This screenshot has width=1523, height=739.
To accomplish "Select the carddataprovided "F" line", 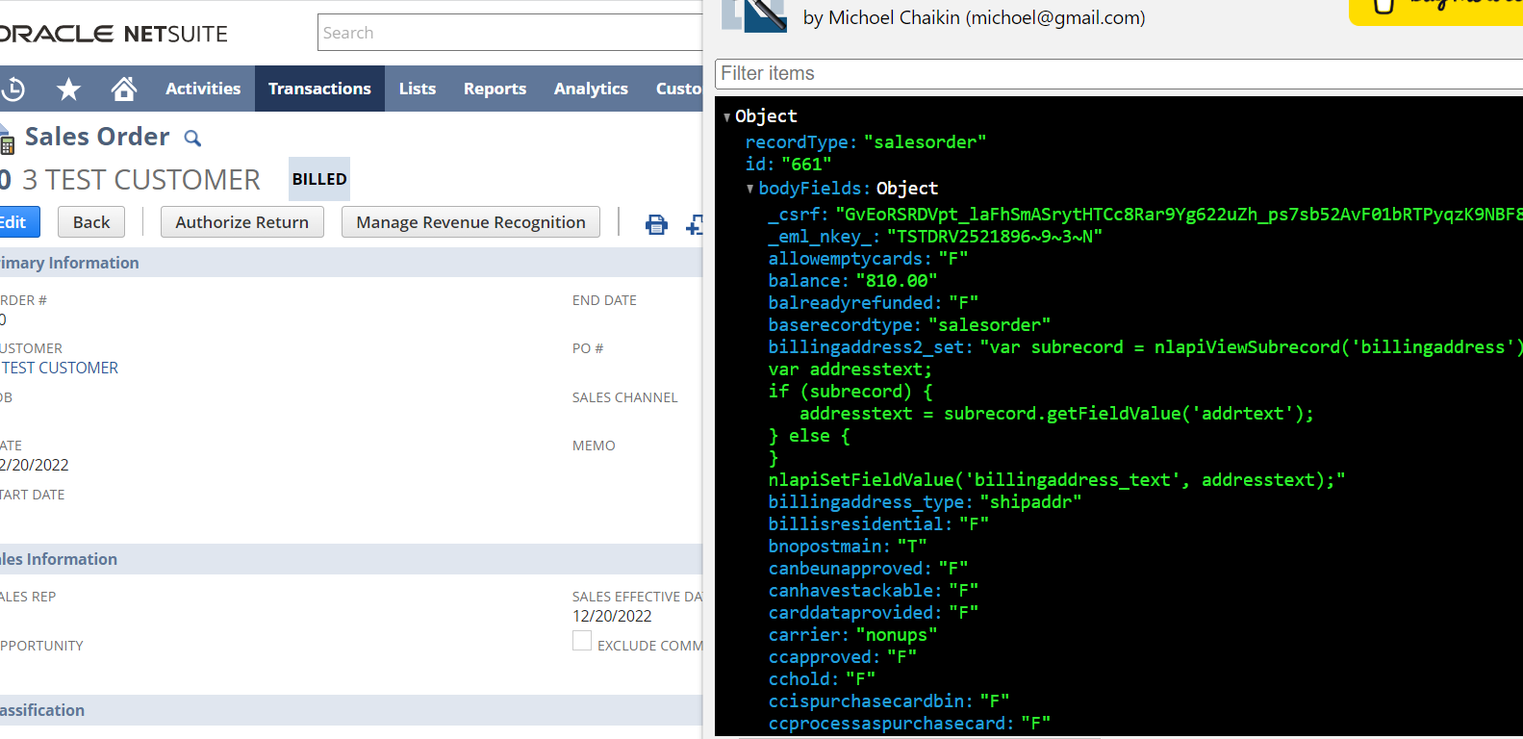I will (874, 613).
